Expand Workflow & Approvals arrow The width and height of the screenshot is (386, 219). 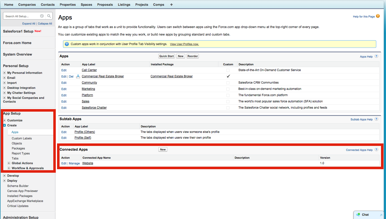(x=9, y=168)
